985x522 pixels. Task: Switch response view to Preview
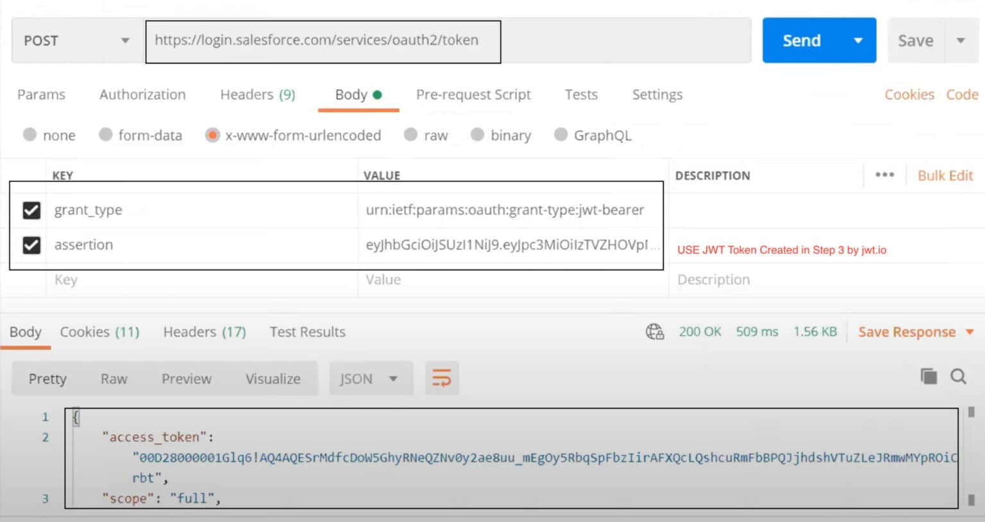coord(186,378)
